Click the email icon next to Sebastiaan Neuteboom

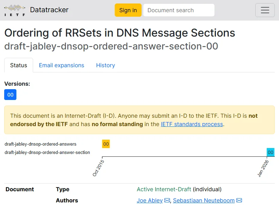point(239,201)
